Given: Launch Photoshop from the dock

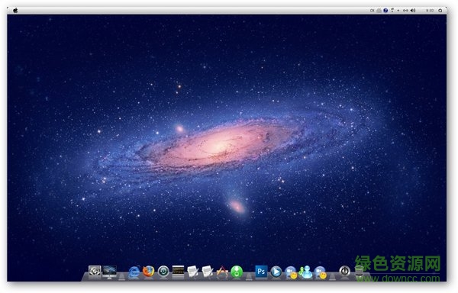Looking at the screenshot, I should (x=261, y=272).
